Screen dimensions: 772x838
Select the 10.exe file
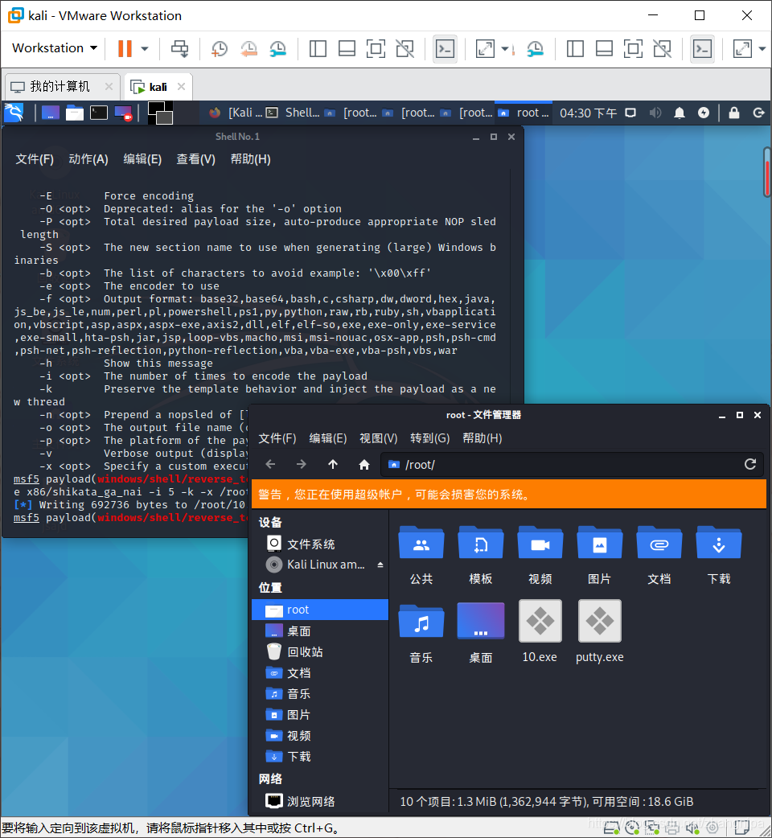coord(540,631)
